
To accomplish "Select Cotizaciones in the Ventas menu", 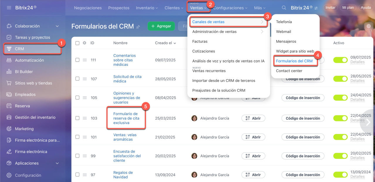I will click(204, 51).
